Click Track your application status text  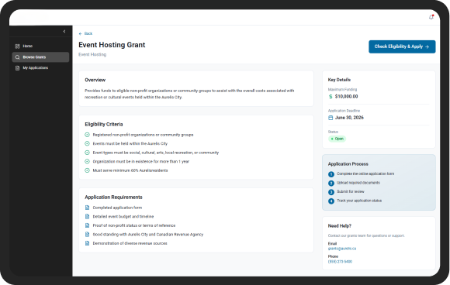359,201
